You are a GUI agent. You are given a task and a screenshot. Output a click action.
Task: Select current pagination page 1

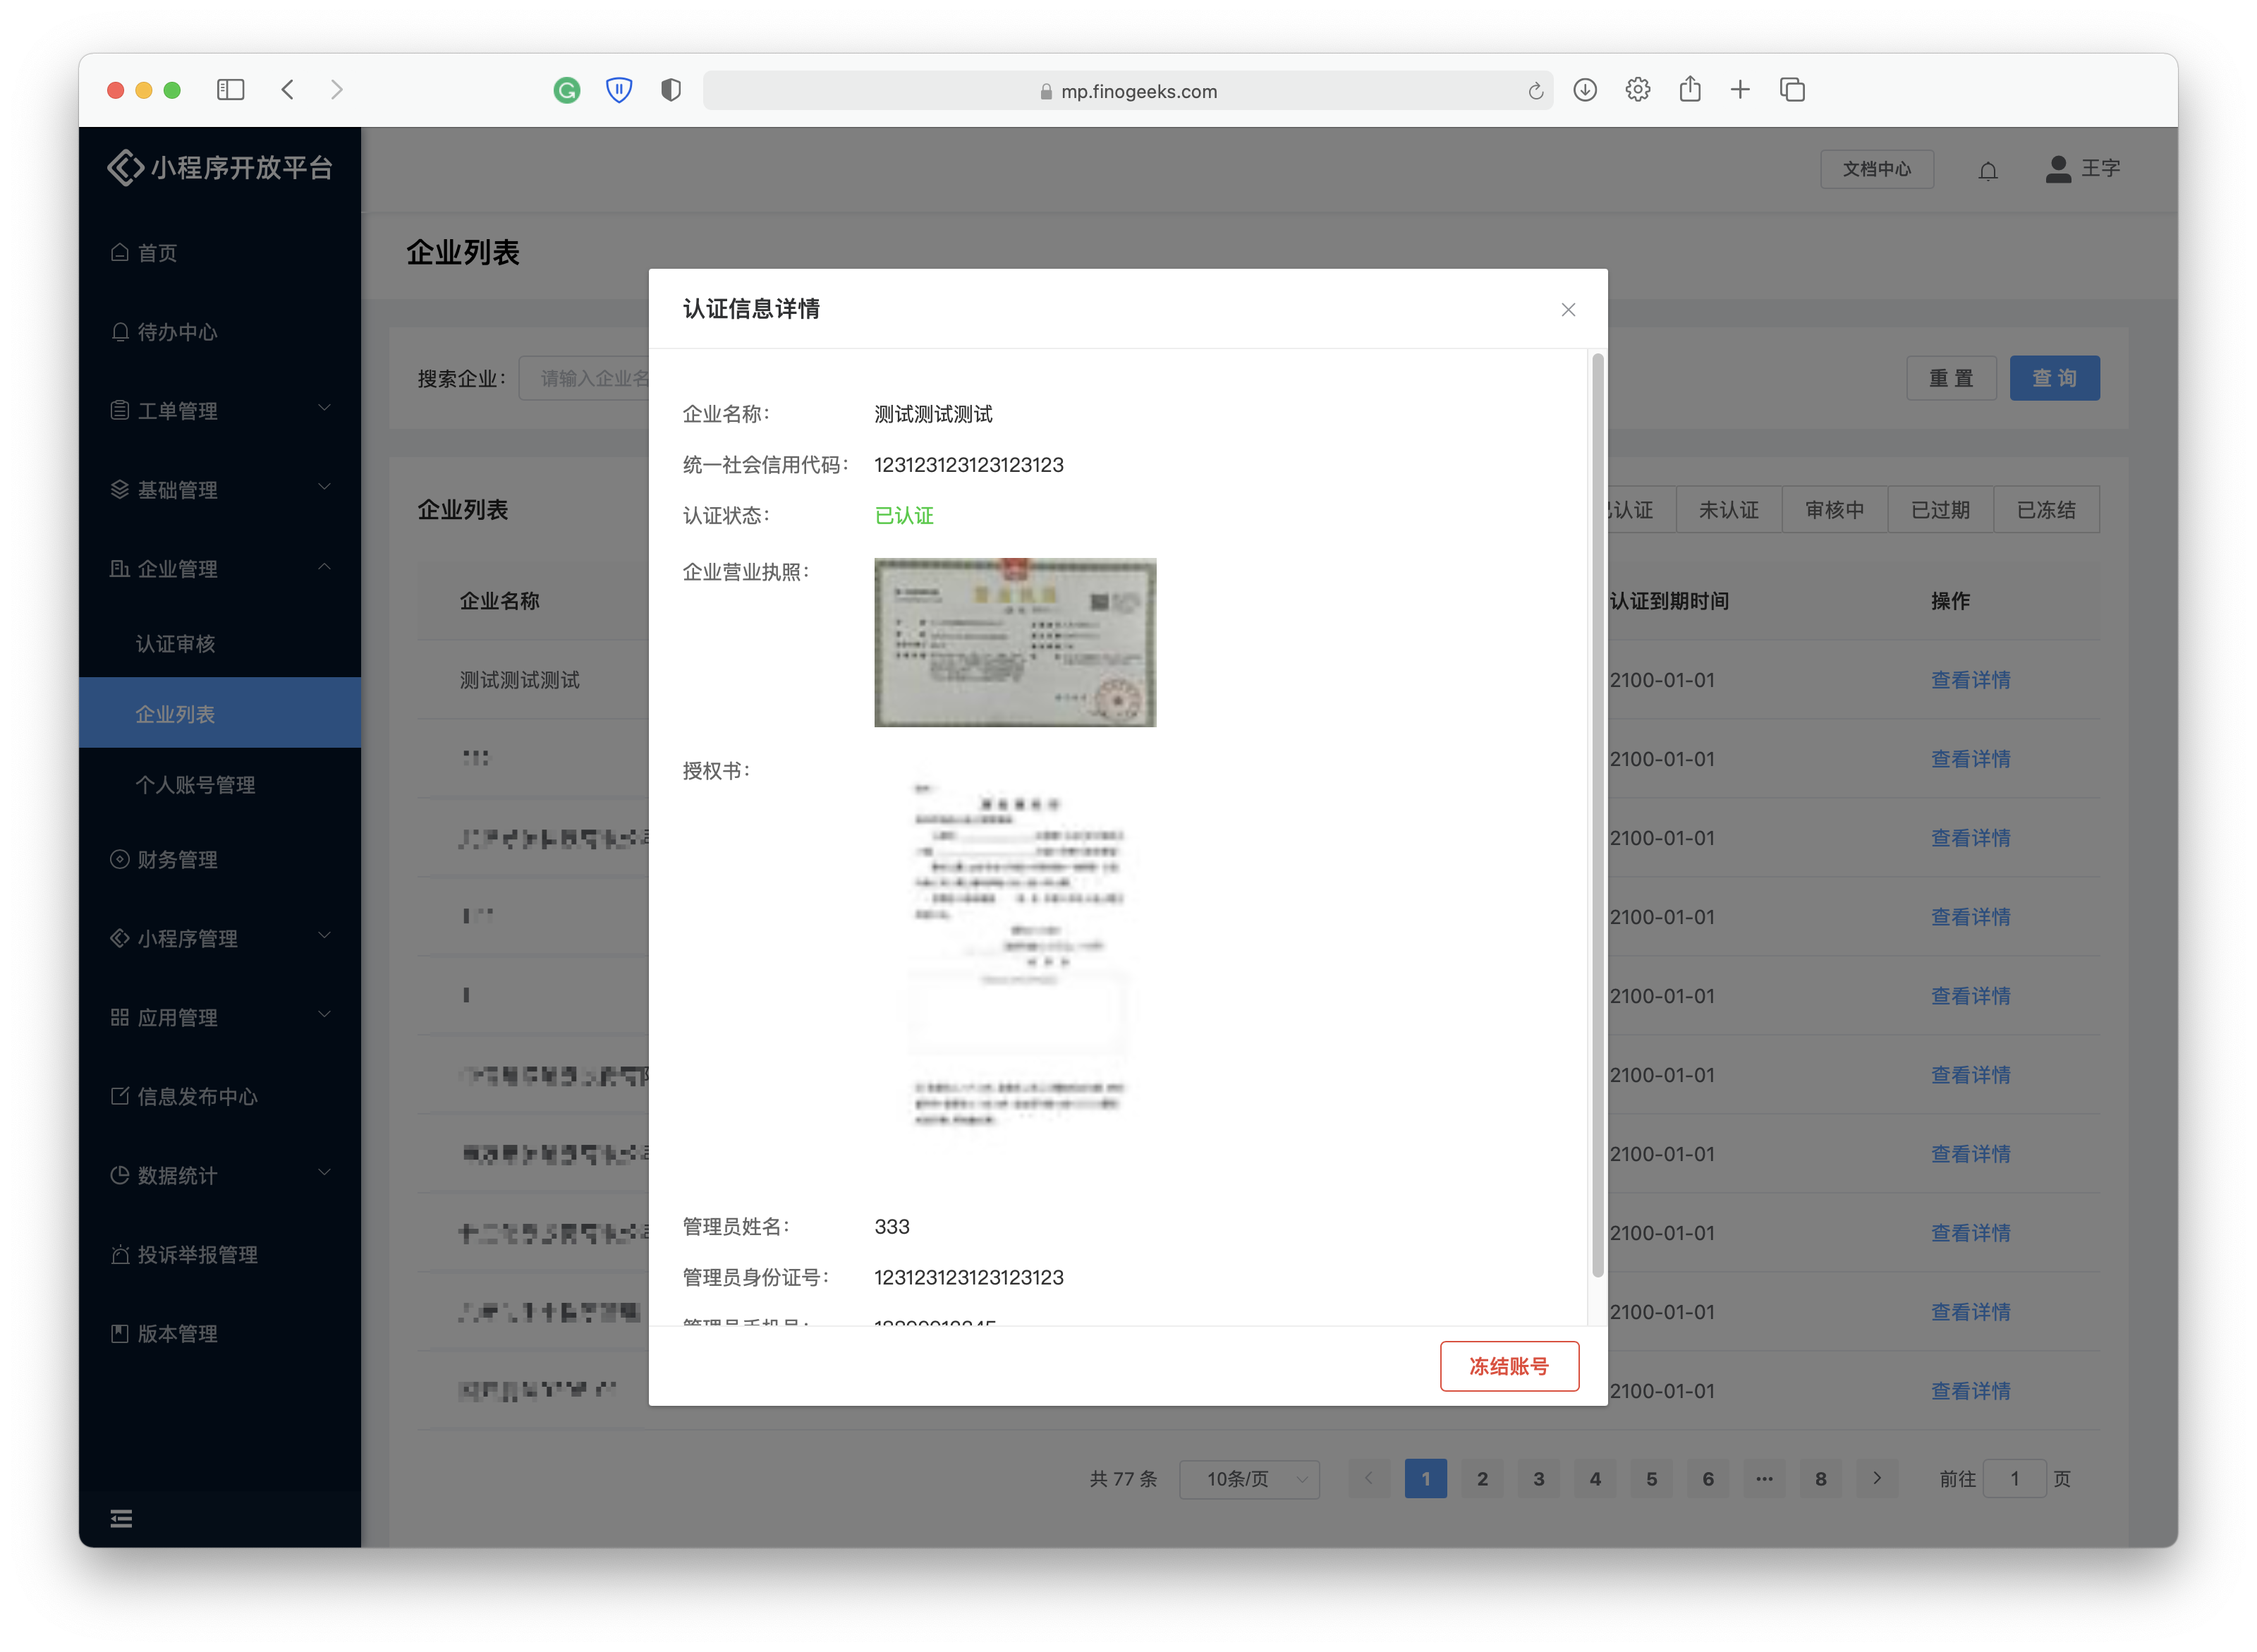point(1425,1478)
